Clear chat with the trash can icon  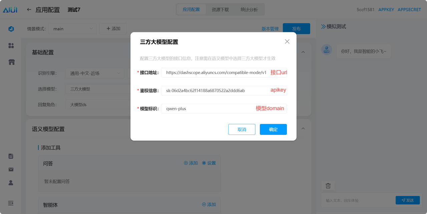click(x=328, y=186)
